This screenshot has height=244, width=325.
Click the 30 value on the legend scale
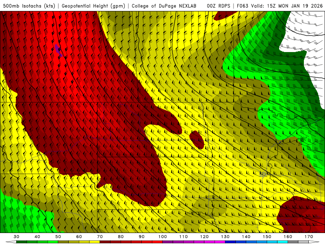pyautogui.click(x=16, y=237)
